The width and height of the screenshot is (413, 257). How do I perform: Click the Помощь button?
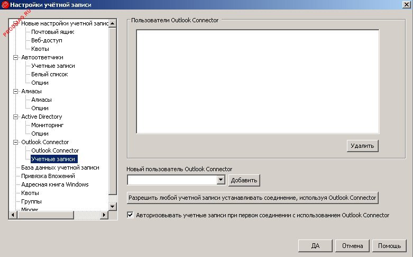coord(389,246)
